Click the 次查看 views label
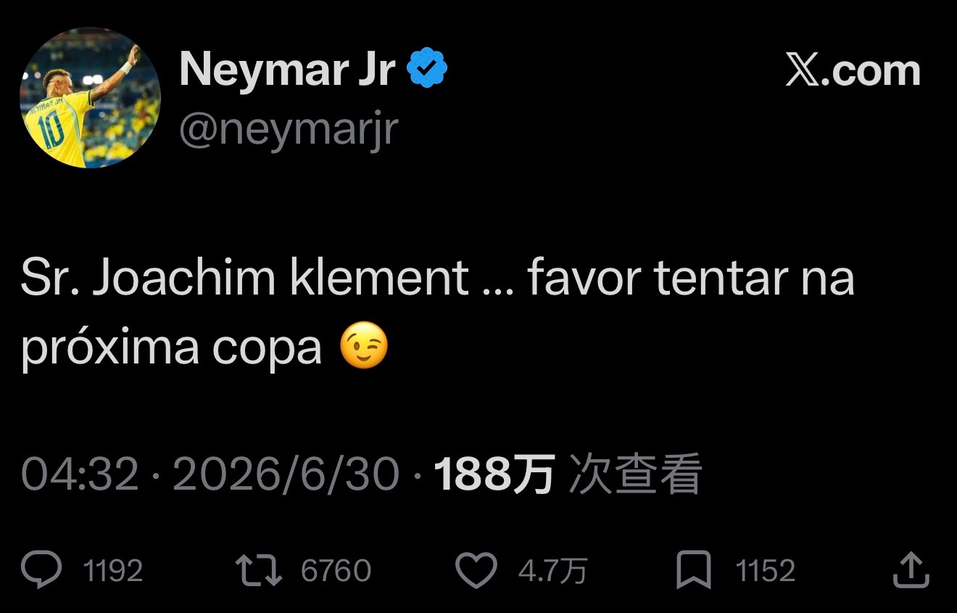The image size is (957, 613). 635,474
